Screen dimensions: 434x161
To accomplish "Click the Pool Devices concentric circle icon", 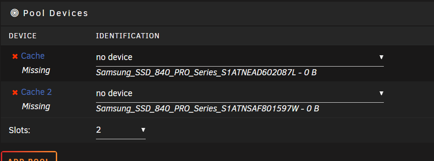I will [x=14, y=13].
